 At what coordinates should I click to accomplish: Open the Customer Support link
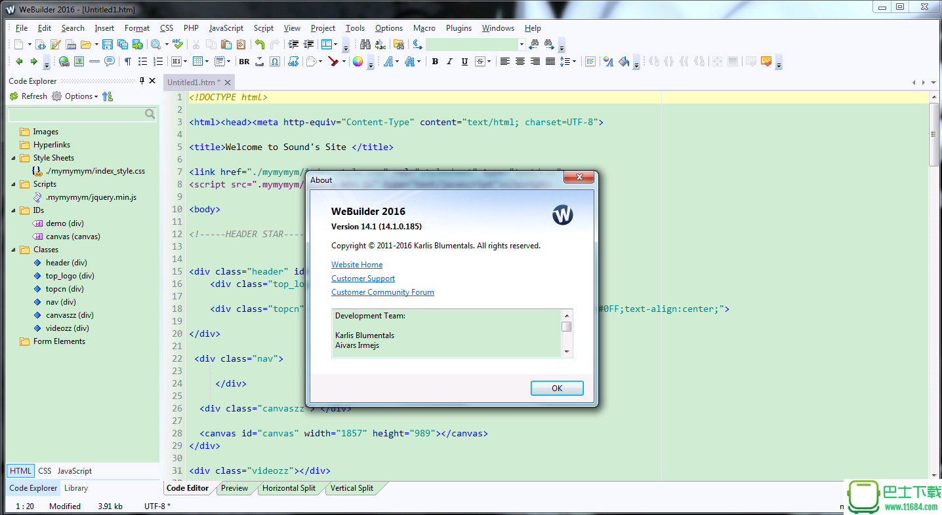(363, 278)
